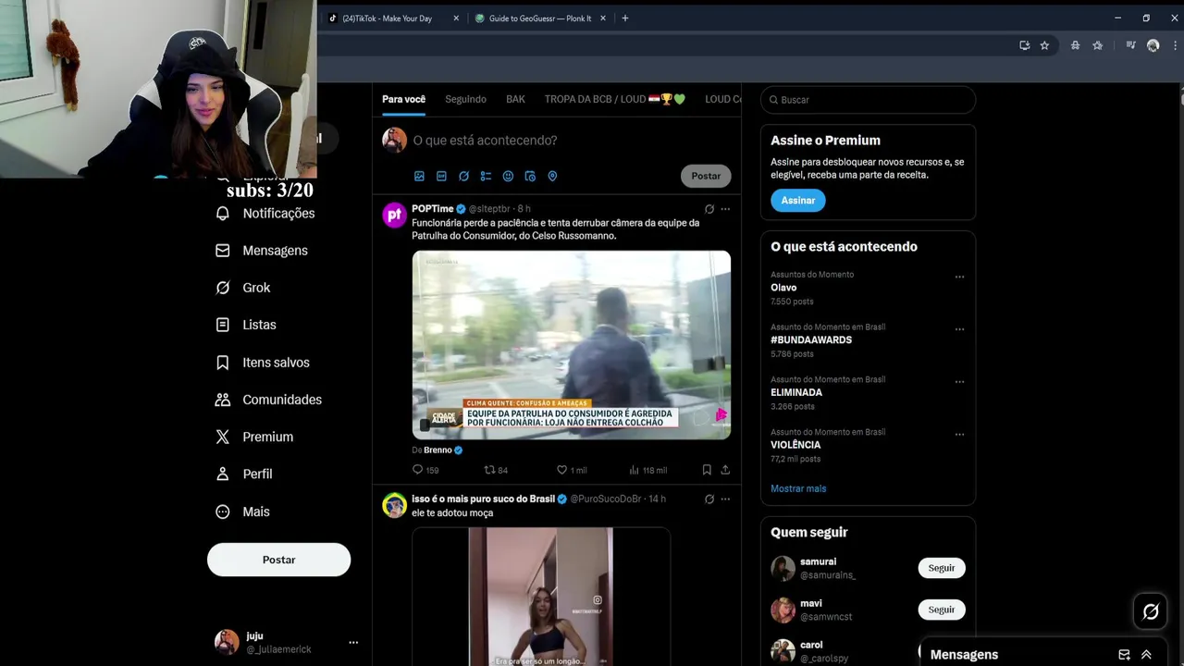This screenshot has height=666, width=1184.
Task: Select the BAK timeline tab
Action: click(x=515, y=99)
